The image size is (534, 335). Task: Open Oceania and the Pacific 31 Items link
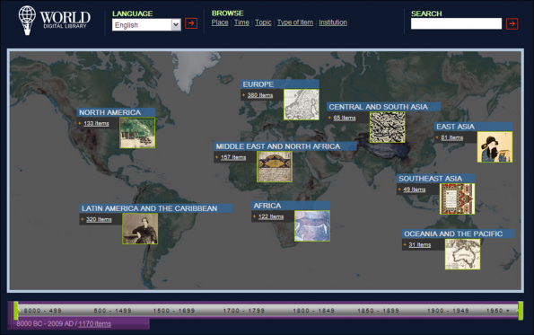tap(420, 244)
